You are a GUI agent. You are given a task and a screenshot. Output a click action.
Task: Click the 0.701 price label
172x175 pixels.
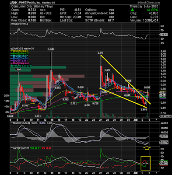pos(88,105)
